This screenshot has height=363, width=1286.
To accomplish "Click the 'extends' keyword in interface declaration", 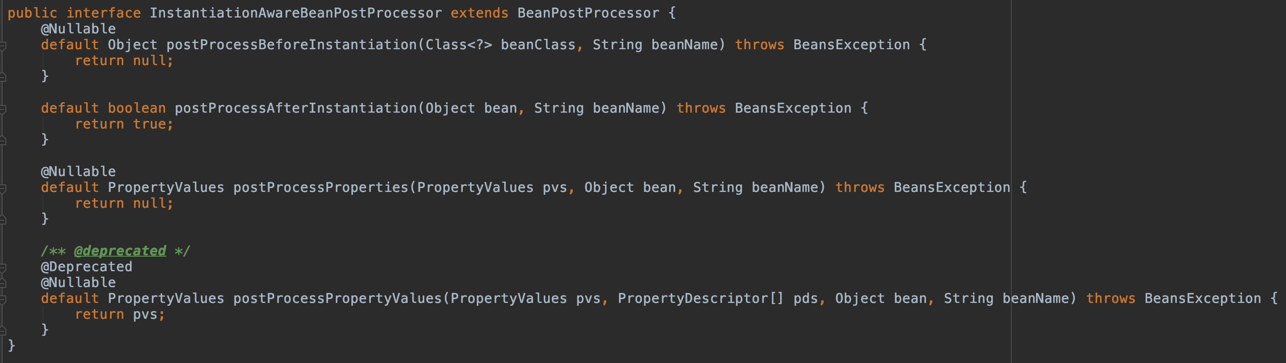I will pyautogui.click(x=479, y=13).
